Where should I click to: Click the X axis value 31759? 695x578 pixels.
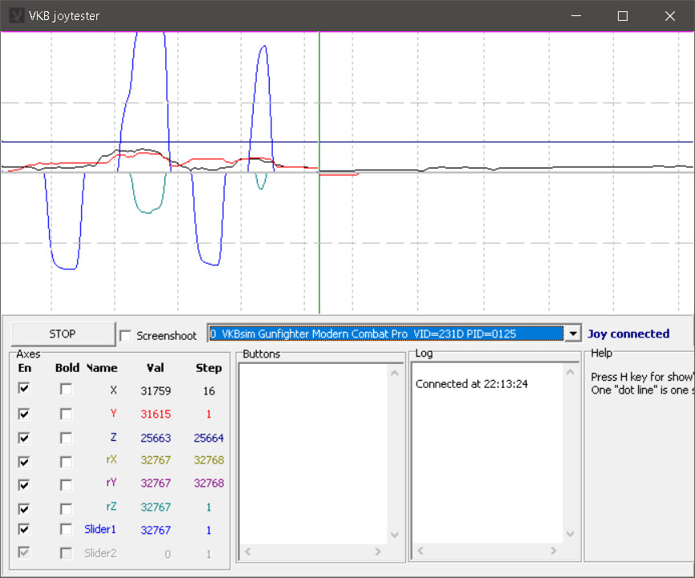coord(156,390)
